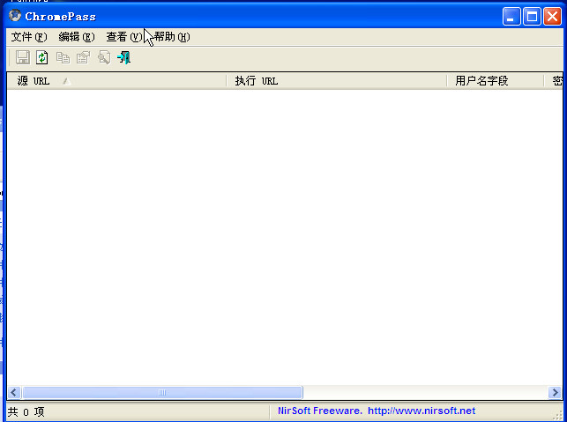Click the horizontal scrollbar right arrow

click(x=555, y=392)
